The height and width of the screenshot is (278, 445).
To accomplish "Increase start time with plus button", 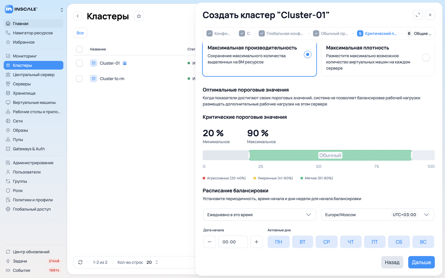I will tap(256, 242).
